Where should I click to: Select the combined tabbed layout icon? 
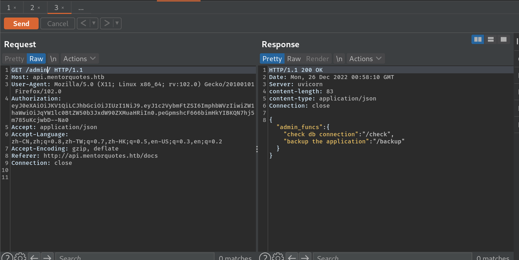[x=503, y=39]
